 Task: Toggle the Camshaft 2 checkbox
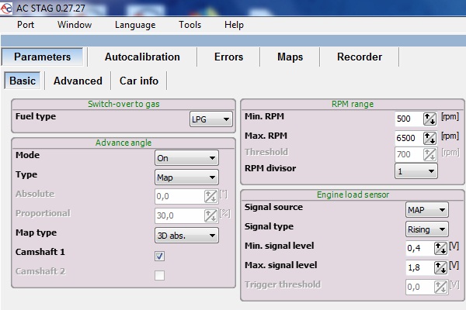point(159,275)
